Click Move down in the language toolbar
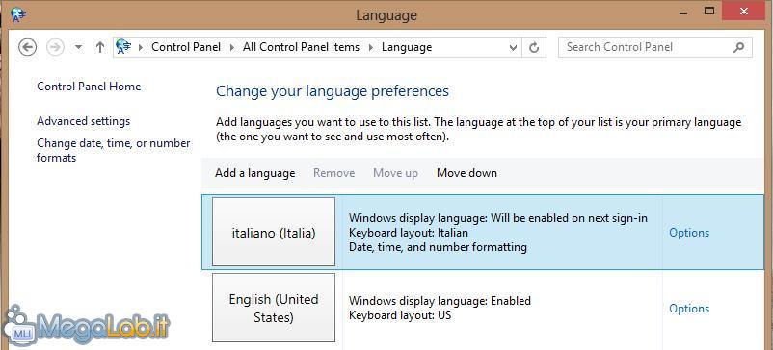Image resolution: width=773 pixels, height=350 pixels. [466, 173]
